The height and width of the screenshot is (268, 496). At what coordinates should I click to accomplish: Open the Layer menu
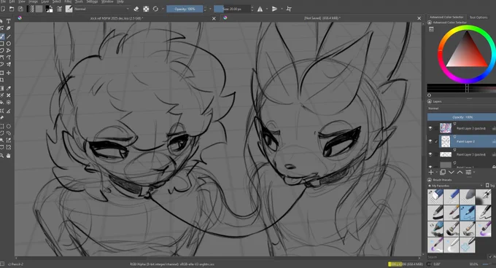[x=45, y=1]
